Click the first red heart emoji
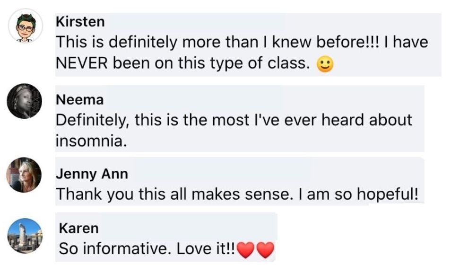The width and height of the screenshot is (451, 274). pos(246,250)
